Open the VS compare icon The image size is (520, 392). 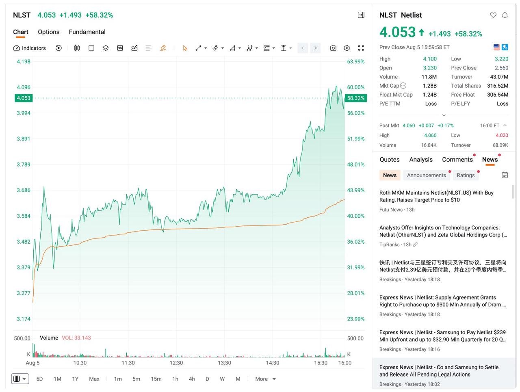(x=120, y=48)
